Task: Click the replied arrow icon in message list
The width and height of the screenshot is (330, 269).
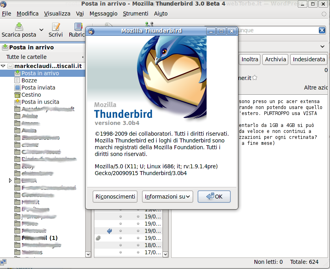Action: [109, 231]
